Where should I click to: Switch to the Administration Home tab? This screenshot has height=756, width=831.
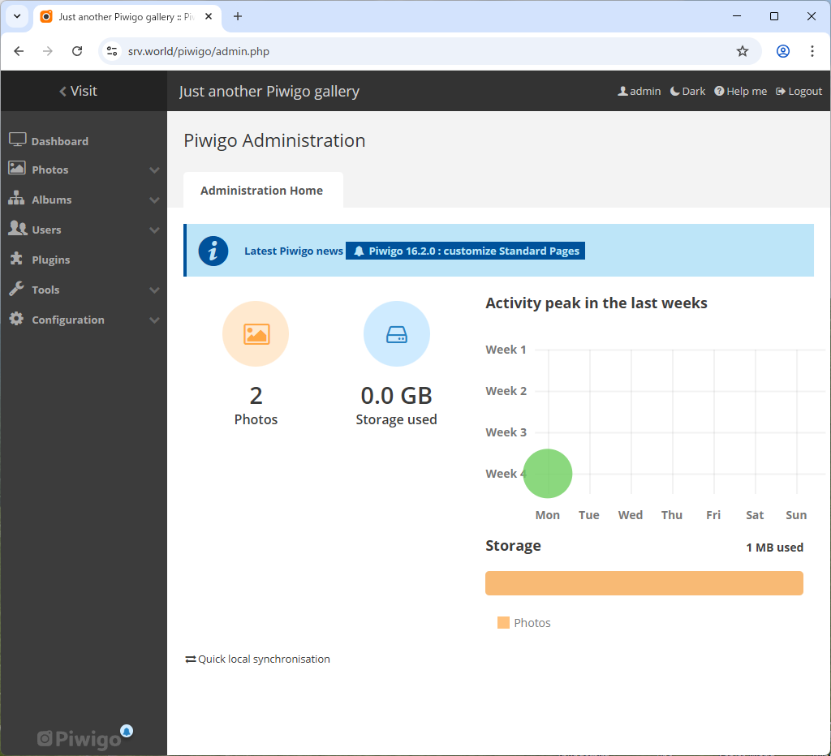pyautogui.click(x=263, y=190)
